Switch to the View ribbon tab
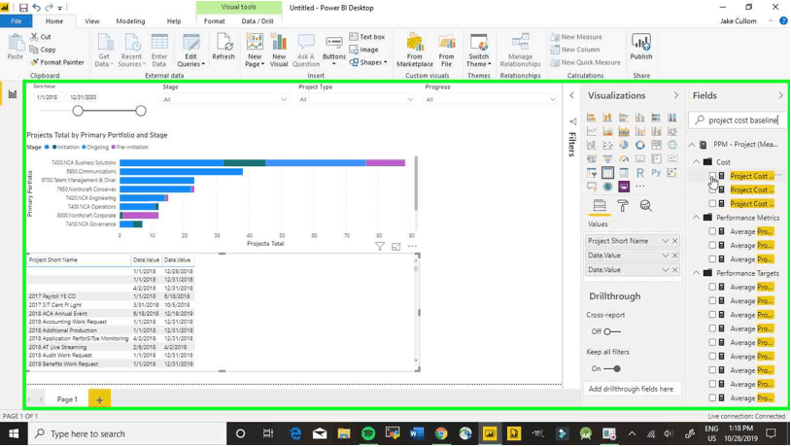Image resolution: width=791 pixels, height=447 pixels. 91,21
